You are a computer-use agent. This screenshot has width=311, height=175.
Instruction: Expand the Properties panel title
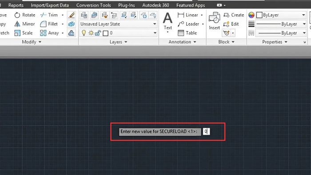(x=275, y=42)
